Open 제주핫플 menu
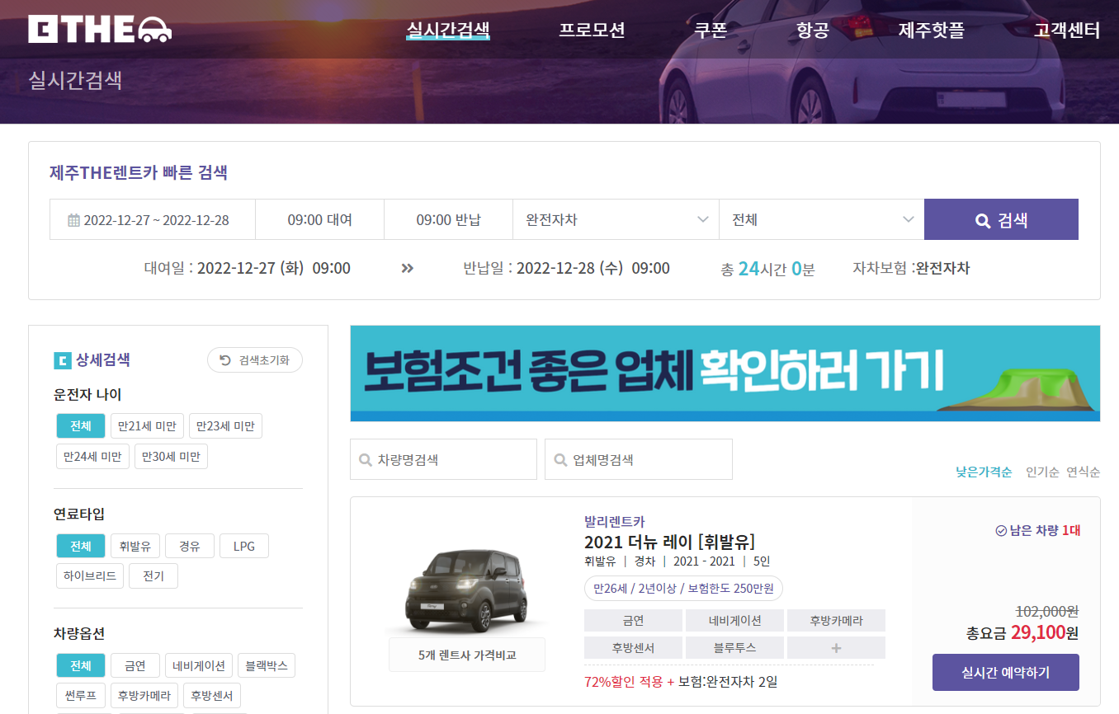This screenshot has height=714, width=1119. [931, 31]
